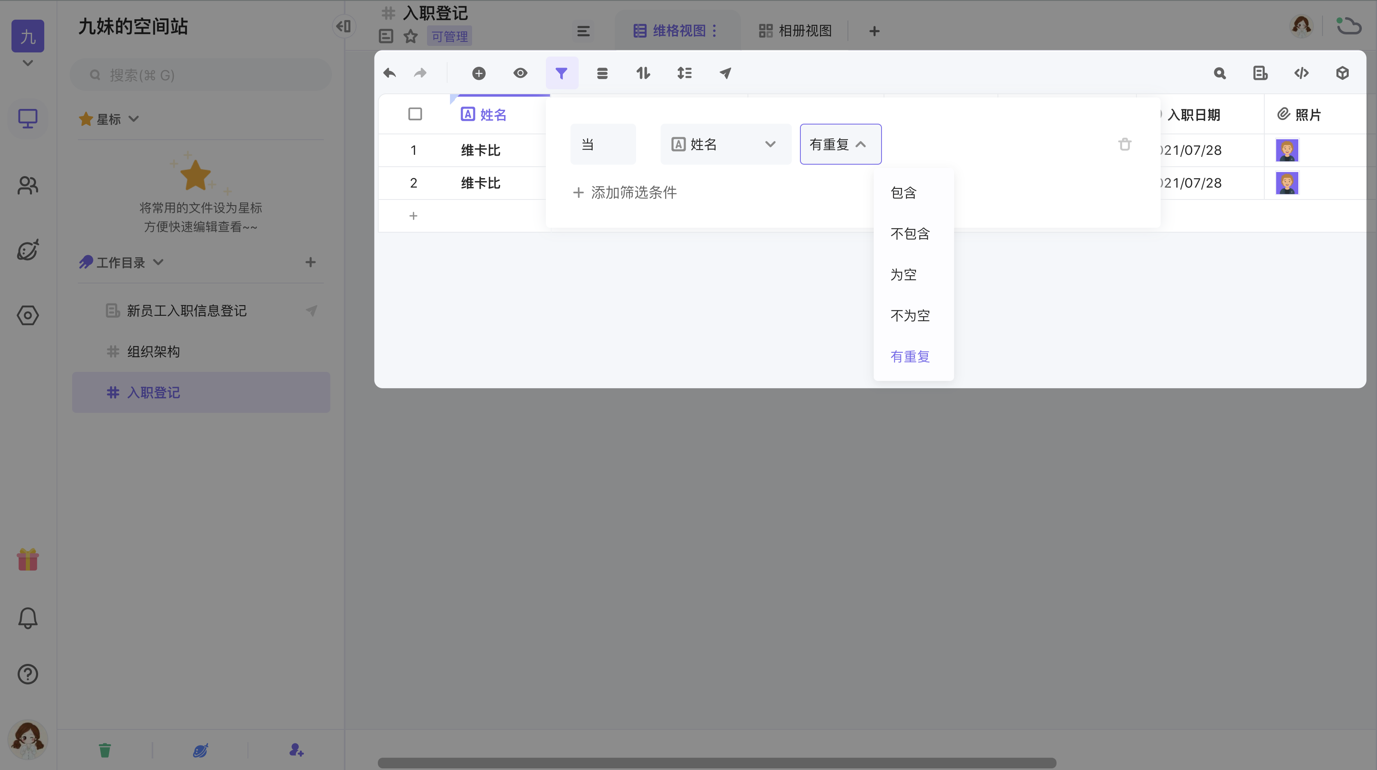The height and width of the screenshot is (770, 1377).
Task: Choose 不包含 from operator list
Action: (910, 233)
